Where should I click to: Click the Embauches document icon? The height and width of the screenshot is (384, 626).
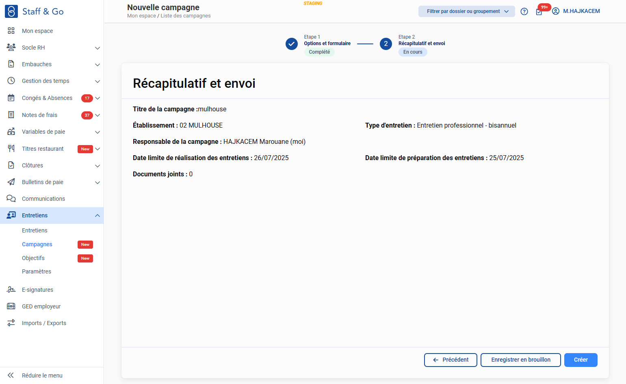coord(11,64)
